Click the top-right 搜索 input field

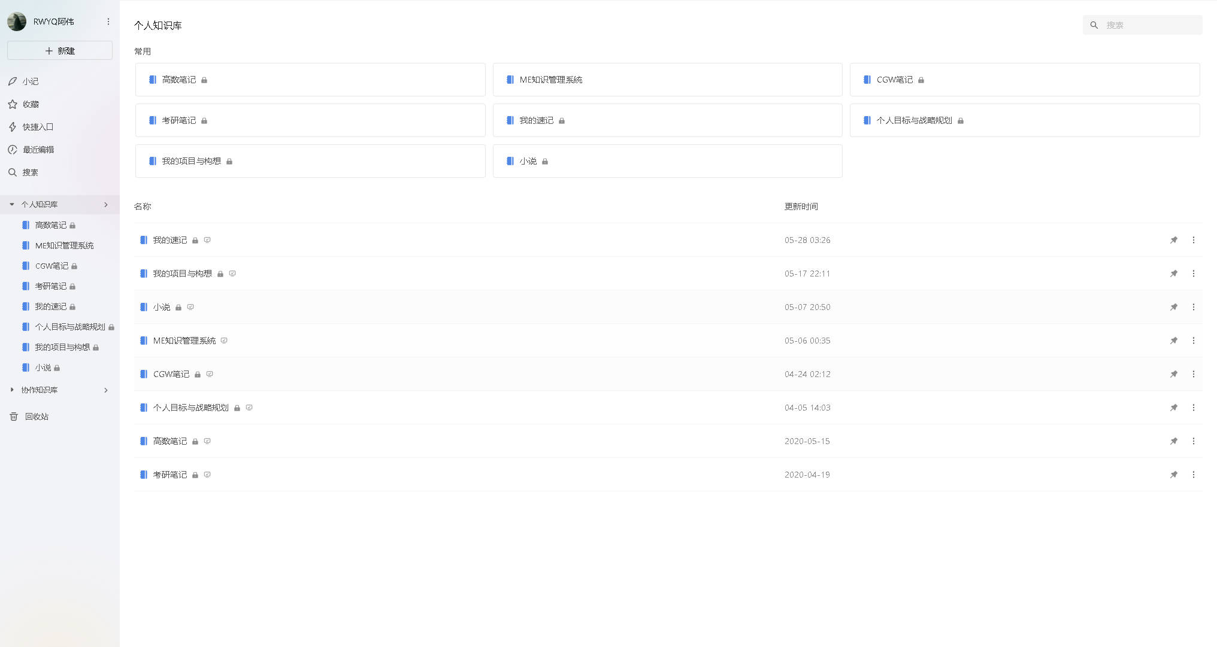tap(1150, 25)
